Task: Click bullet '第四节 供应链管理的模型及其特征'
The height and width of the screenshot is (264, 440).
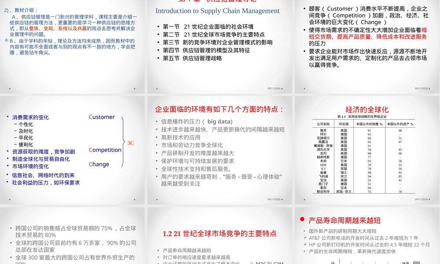Action: [206, 50]
